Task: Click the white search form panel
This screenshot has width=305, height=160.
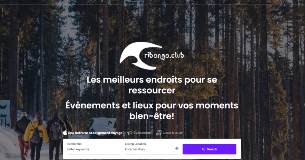Action: (152, 149)
